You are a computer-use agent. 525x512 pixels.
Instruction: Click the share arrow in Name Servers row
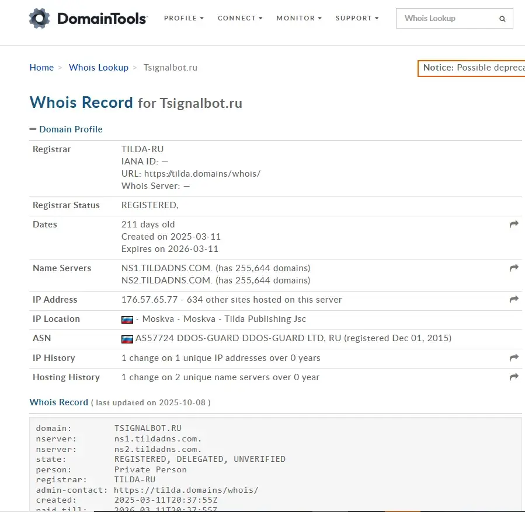point(514,268)
